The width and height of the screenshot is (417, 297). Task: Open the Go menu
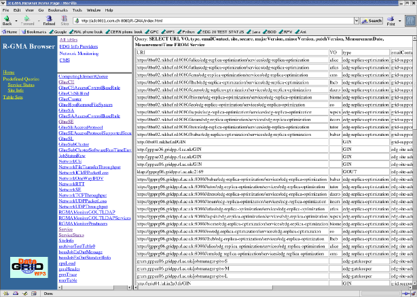[41, 10]
